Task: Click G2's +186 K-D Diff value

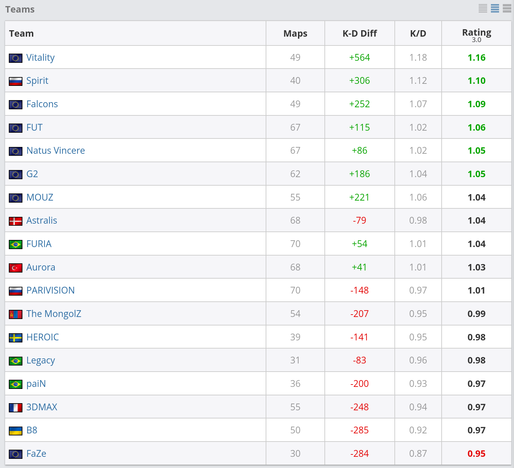Action: pos(359,174)
